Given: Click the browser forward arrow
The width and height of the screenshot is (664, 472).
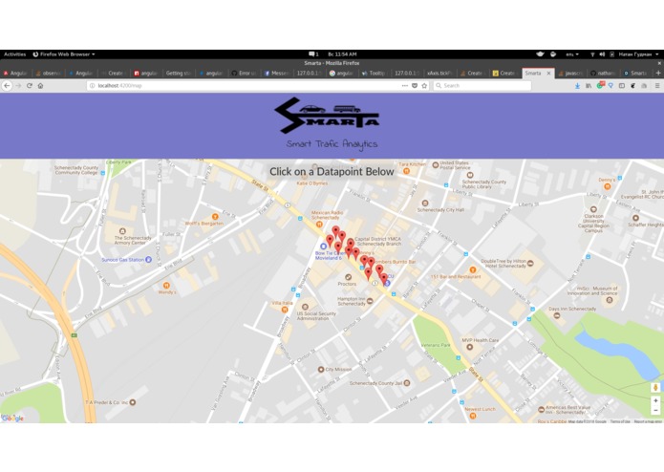Looking at the screenshot, I should click(x=18, y=85).
